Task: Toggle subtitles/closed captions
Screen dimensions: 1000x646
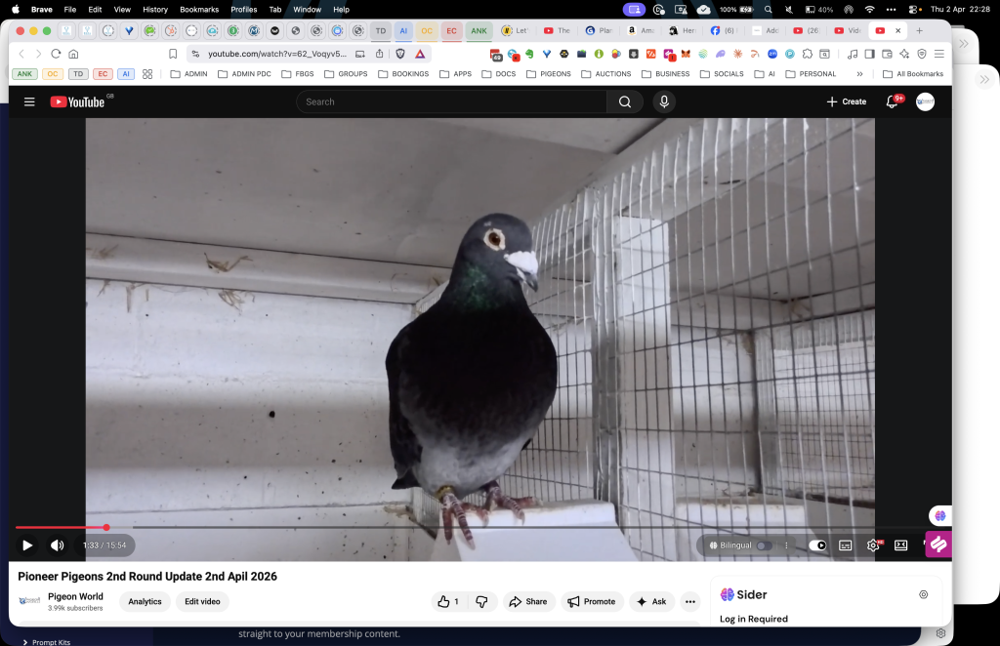Action: point(846,545)
